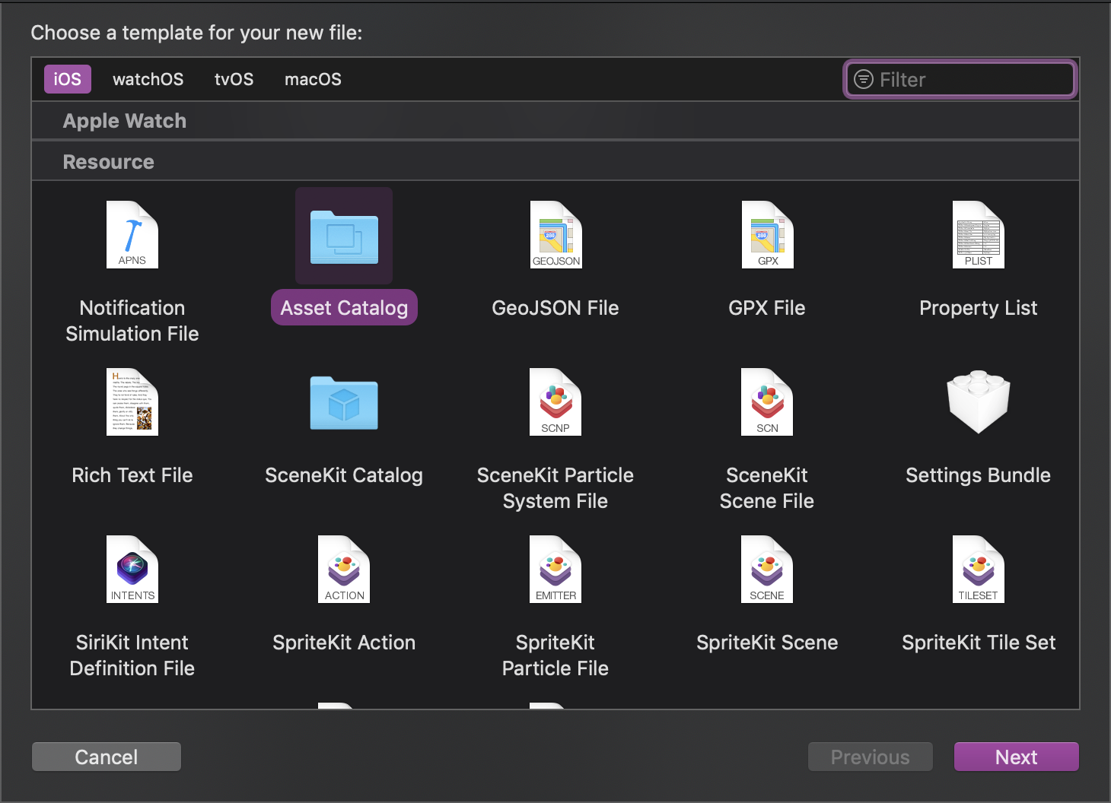Click the Previous button
Screen dimensions: 1111x803
871,757
